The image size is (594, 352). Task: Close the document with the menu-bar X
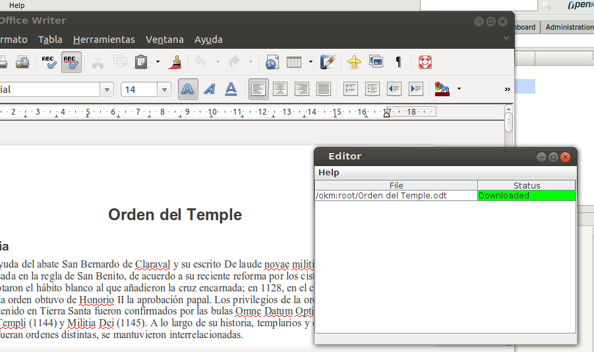506,38
